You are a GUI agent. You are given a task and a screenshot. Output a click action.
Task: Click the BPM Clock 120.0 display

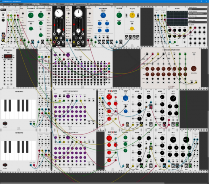(8, 56)
